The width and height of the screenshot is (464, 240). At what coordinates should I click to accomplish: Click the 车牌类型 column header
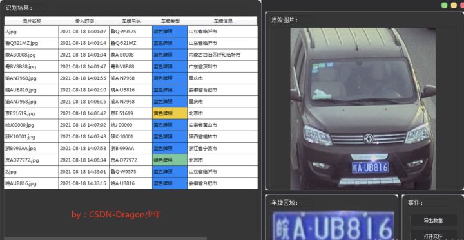(170, 21)
